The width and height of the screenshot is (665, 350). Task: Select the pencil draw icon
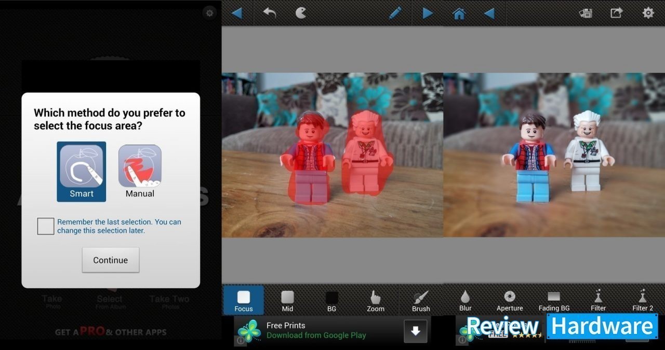(395, 13)
